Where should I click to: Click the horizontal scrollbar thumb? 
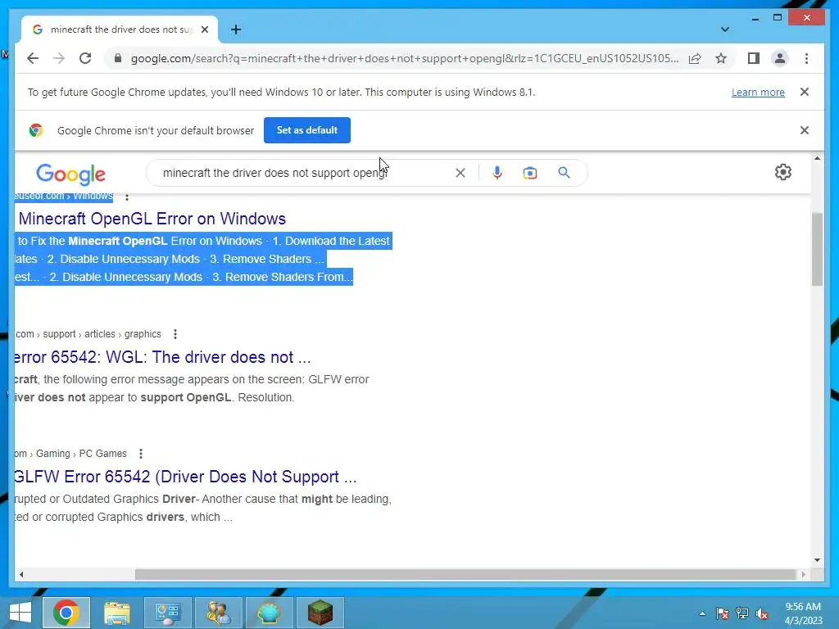coord(465,574)
